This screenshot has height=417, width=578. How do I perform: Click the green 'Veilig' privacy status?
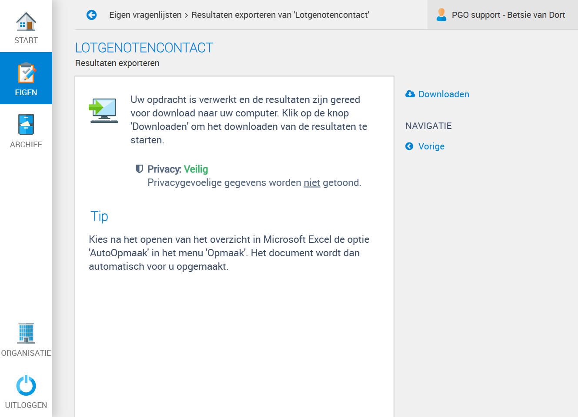(x=196, y=169)
